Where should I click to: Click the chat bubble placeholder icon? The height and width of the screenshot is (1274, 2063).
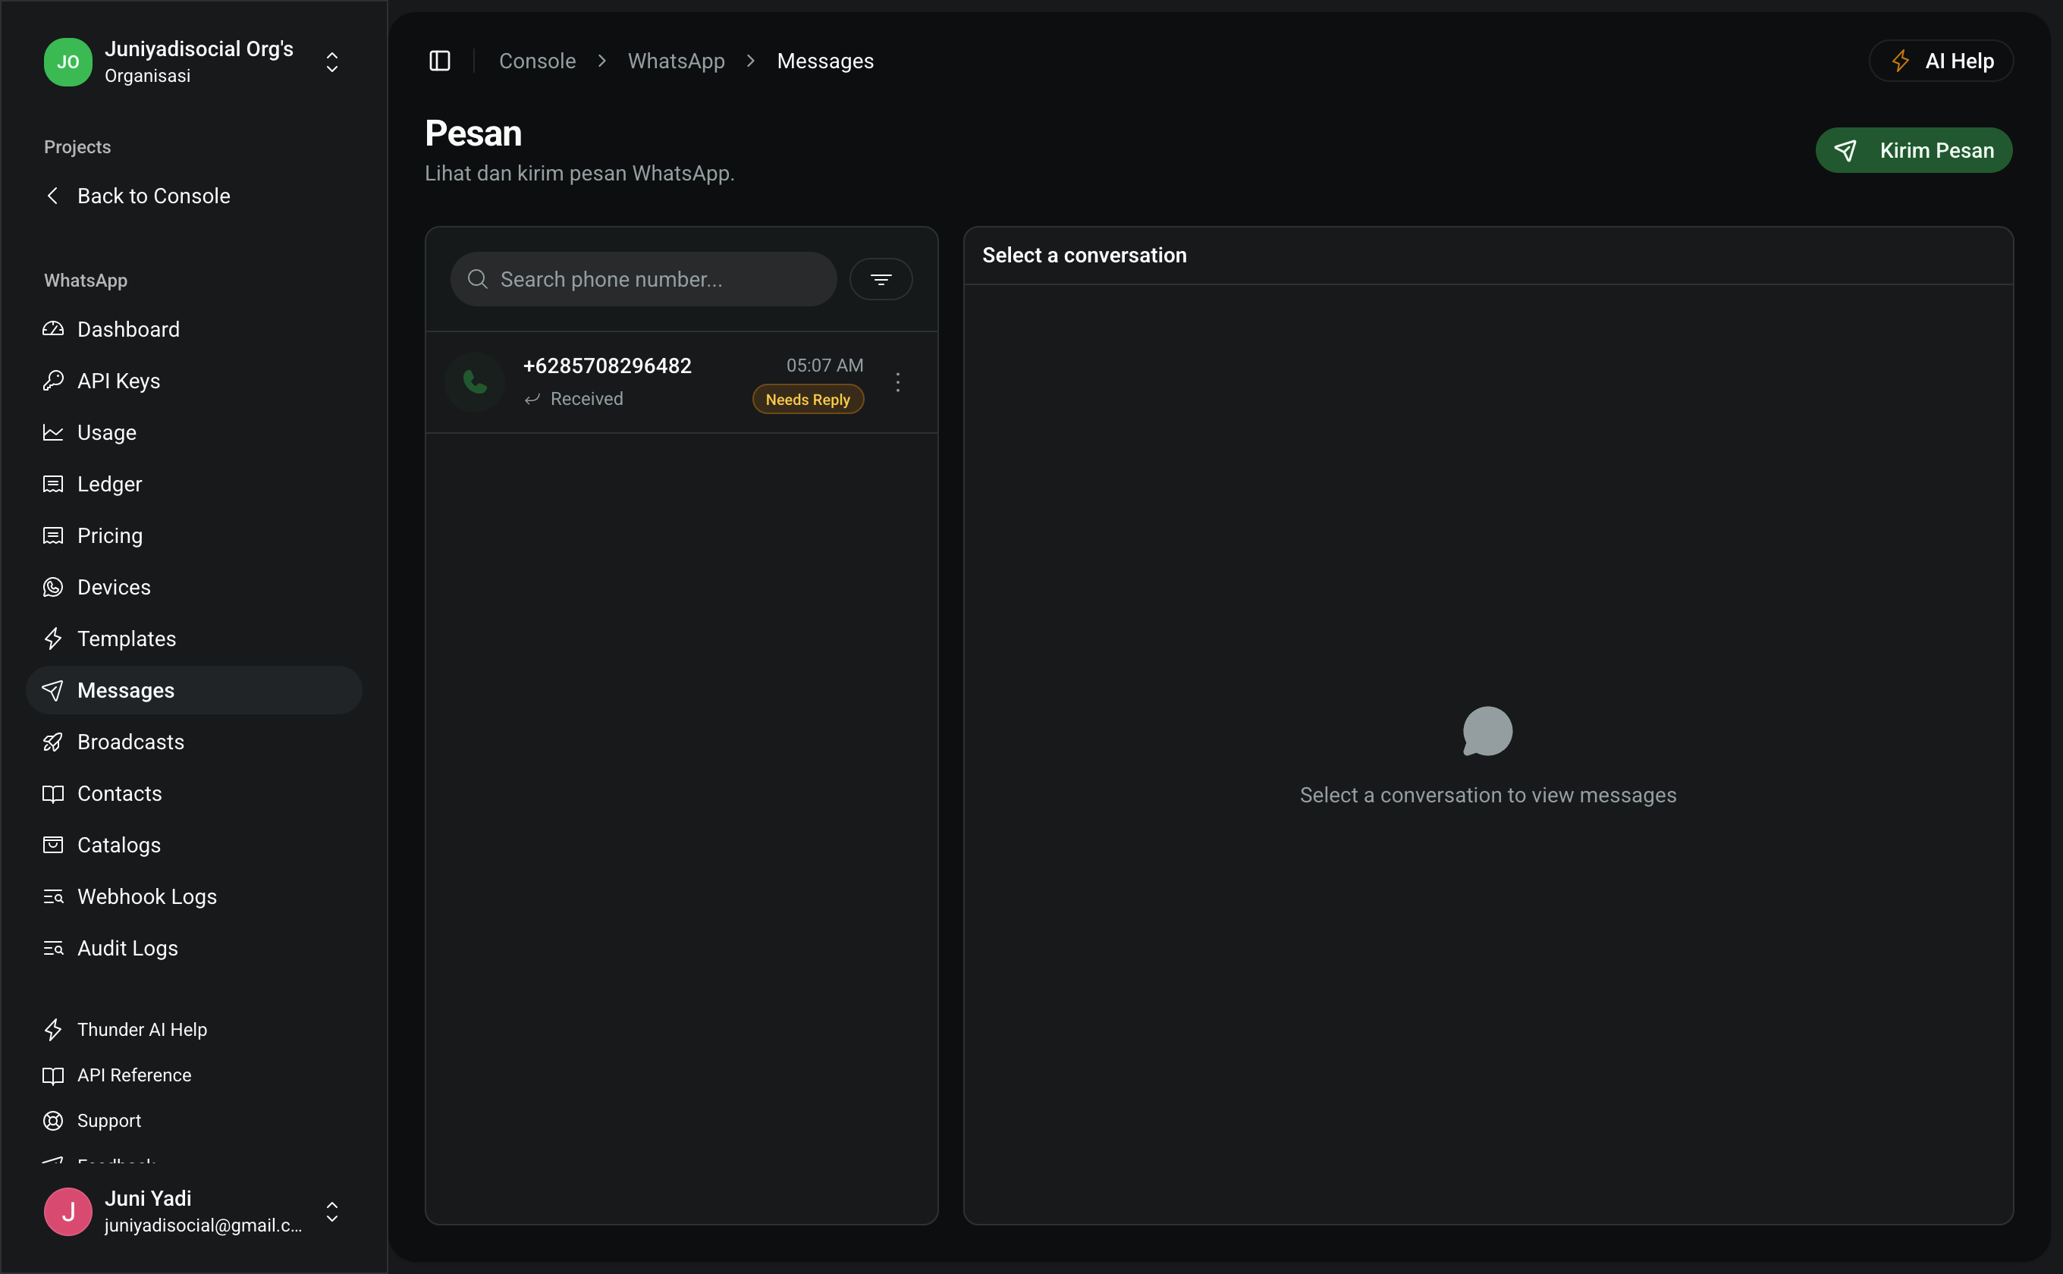point(1487,730)
